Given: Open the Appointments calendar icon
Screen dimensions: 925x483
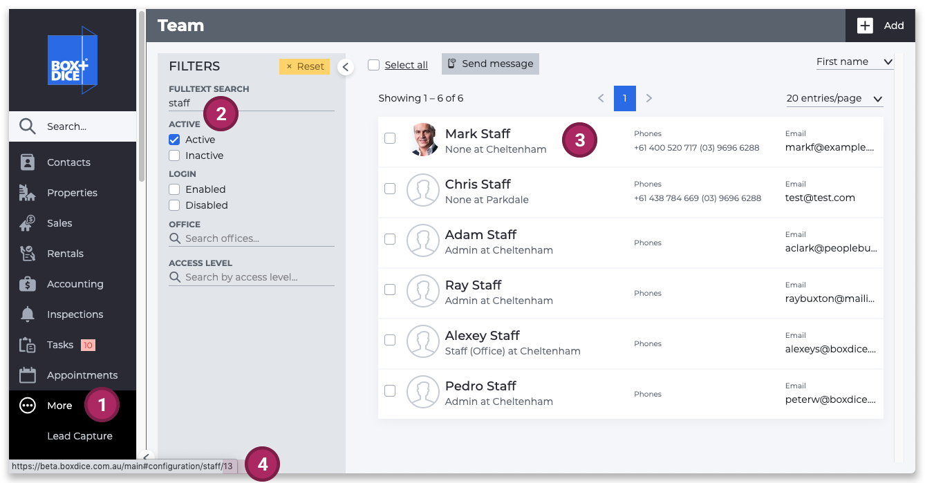Looking at the screenshot, I should [x=28, y=375].
